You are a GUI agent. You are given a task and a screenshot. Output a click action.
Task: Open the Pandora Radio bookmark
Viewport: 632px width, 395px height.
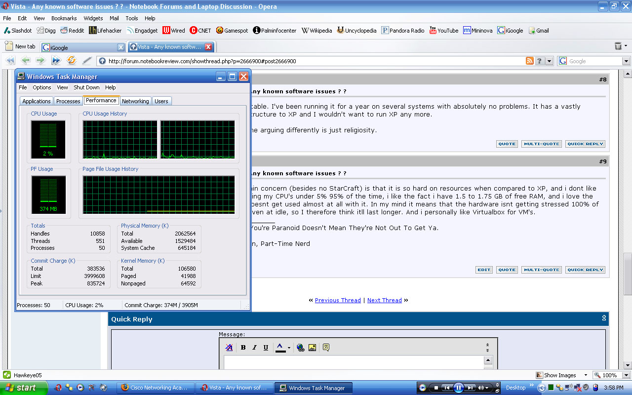[403, 31]
